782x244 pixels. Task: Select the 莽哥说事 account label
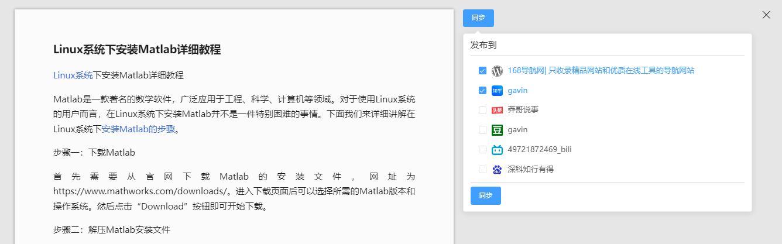click(523, 110)
